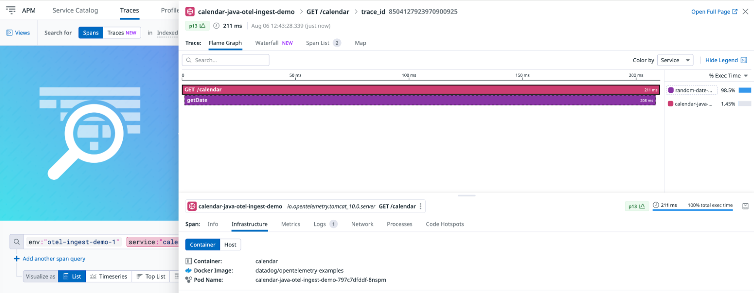754x293 pixels.
Task: Click the purple random-date legend swatch
Action: pos(671,91)
